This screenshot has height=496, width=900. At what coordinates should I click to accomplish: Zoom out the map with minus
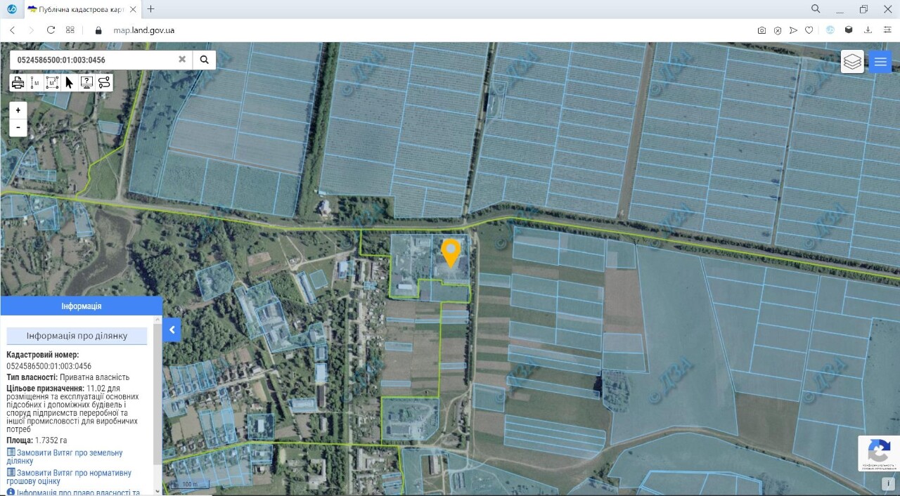pyautogui.click(x=18, y=127)
